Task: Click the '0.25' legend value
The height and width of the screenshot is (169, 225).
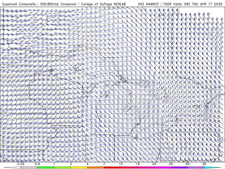Action: point(21,164)
